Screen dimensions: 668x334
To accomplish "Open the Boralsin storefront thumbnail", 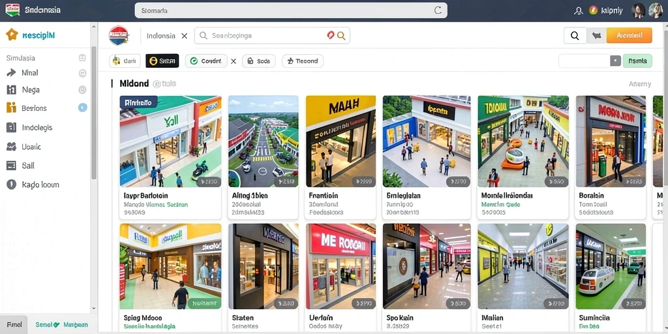I will 611,142.
